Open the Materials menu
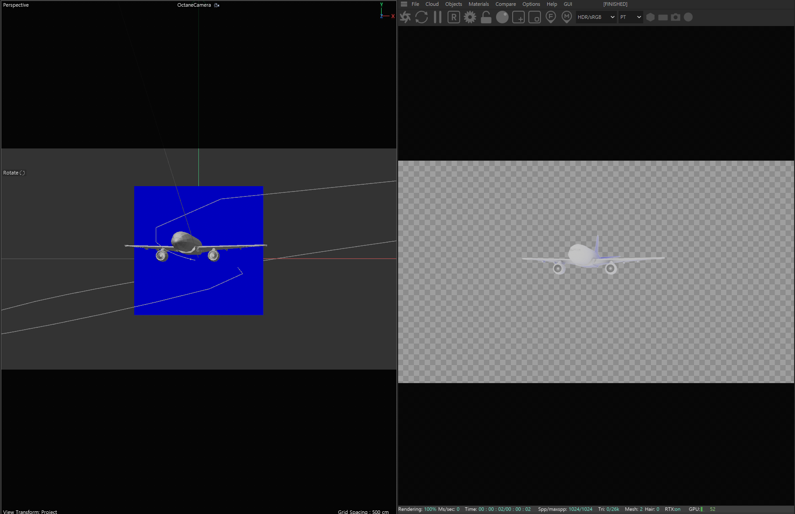 tap(479, 4)
